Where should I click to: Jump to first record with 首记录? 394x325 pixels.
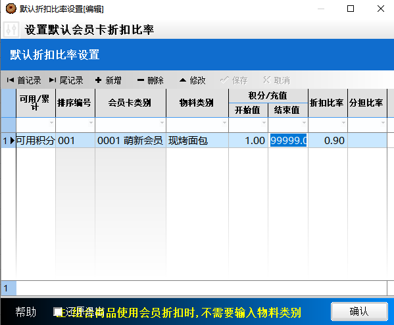click(x=24, y=80)
